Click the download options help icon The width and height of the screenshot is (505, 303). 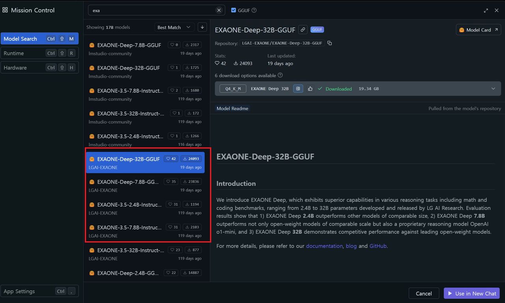point(280,75)
